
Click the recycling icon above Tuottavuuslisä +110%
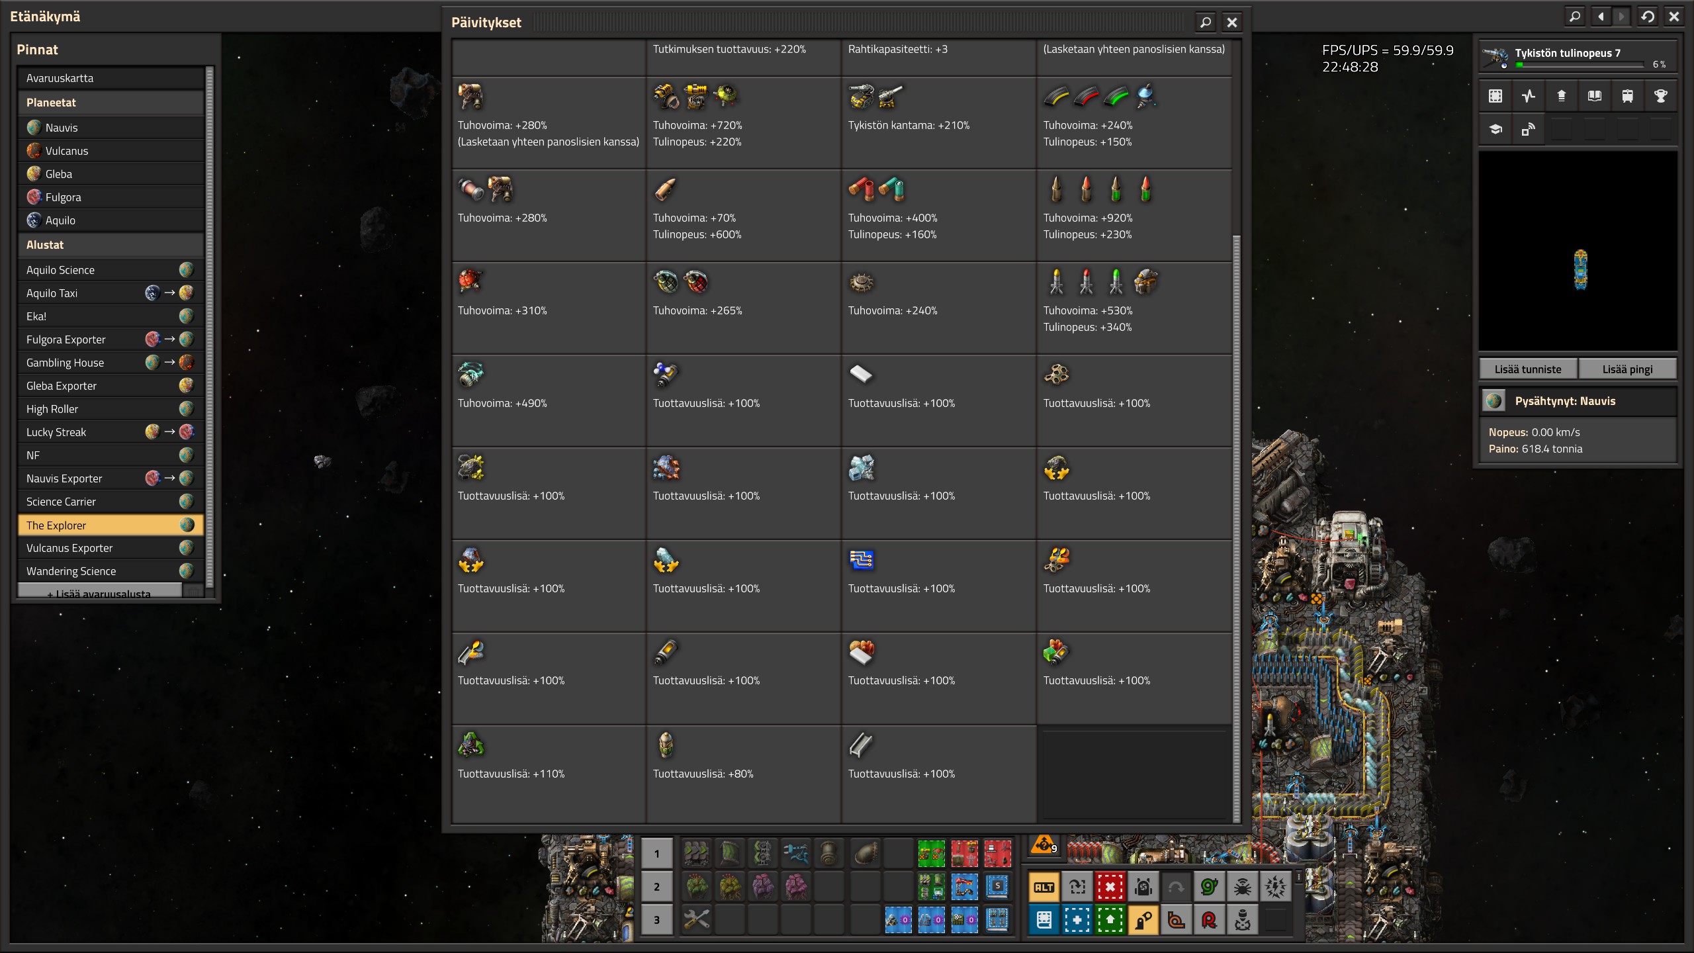point(471,745)
